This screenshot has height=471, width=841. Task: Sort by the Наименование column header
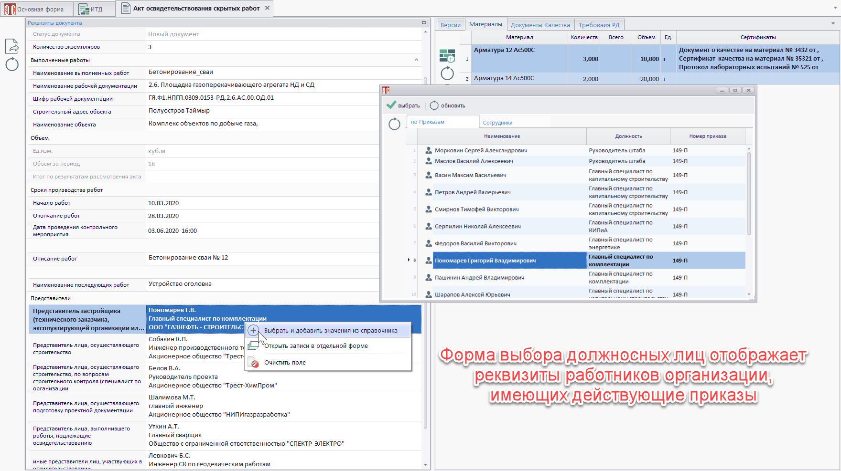[x=502, y=136]
